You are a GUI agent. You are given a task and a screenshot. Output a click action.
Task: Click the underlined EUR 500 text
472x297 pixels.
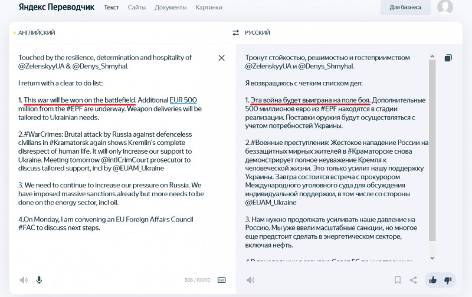pos(183,100)
